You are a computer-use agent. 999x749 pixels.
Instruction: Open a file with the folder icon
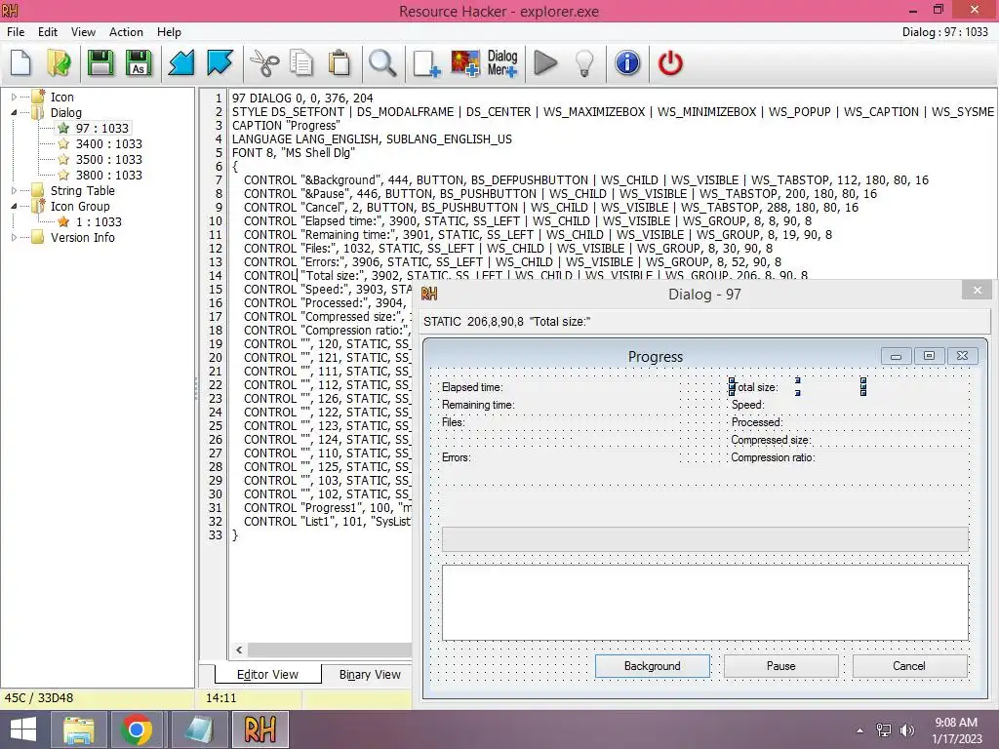[x=60, y=63]
